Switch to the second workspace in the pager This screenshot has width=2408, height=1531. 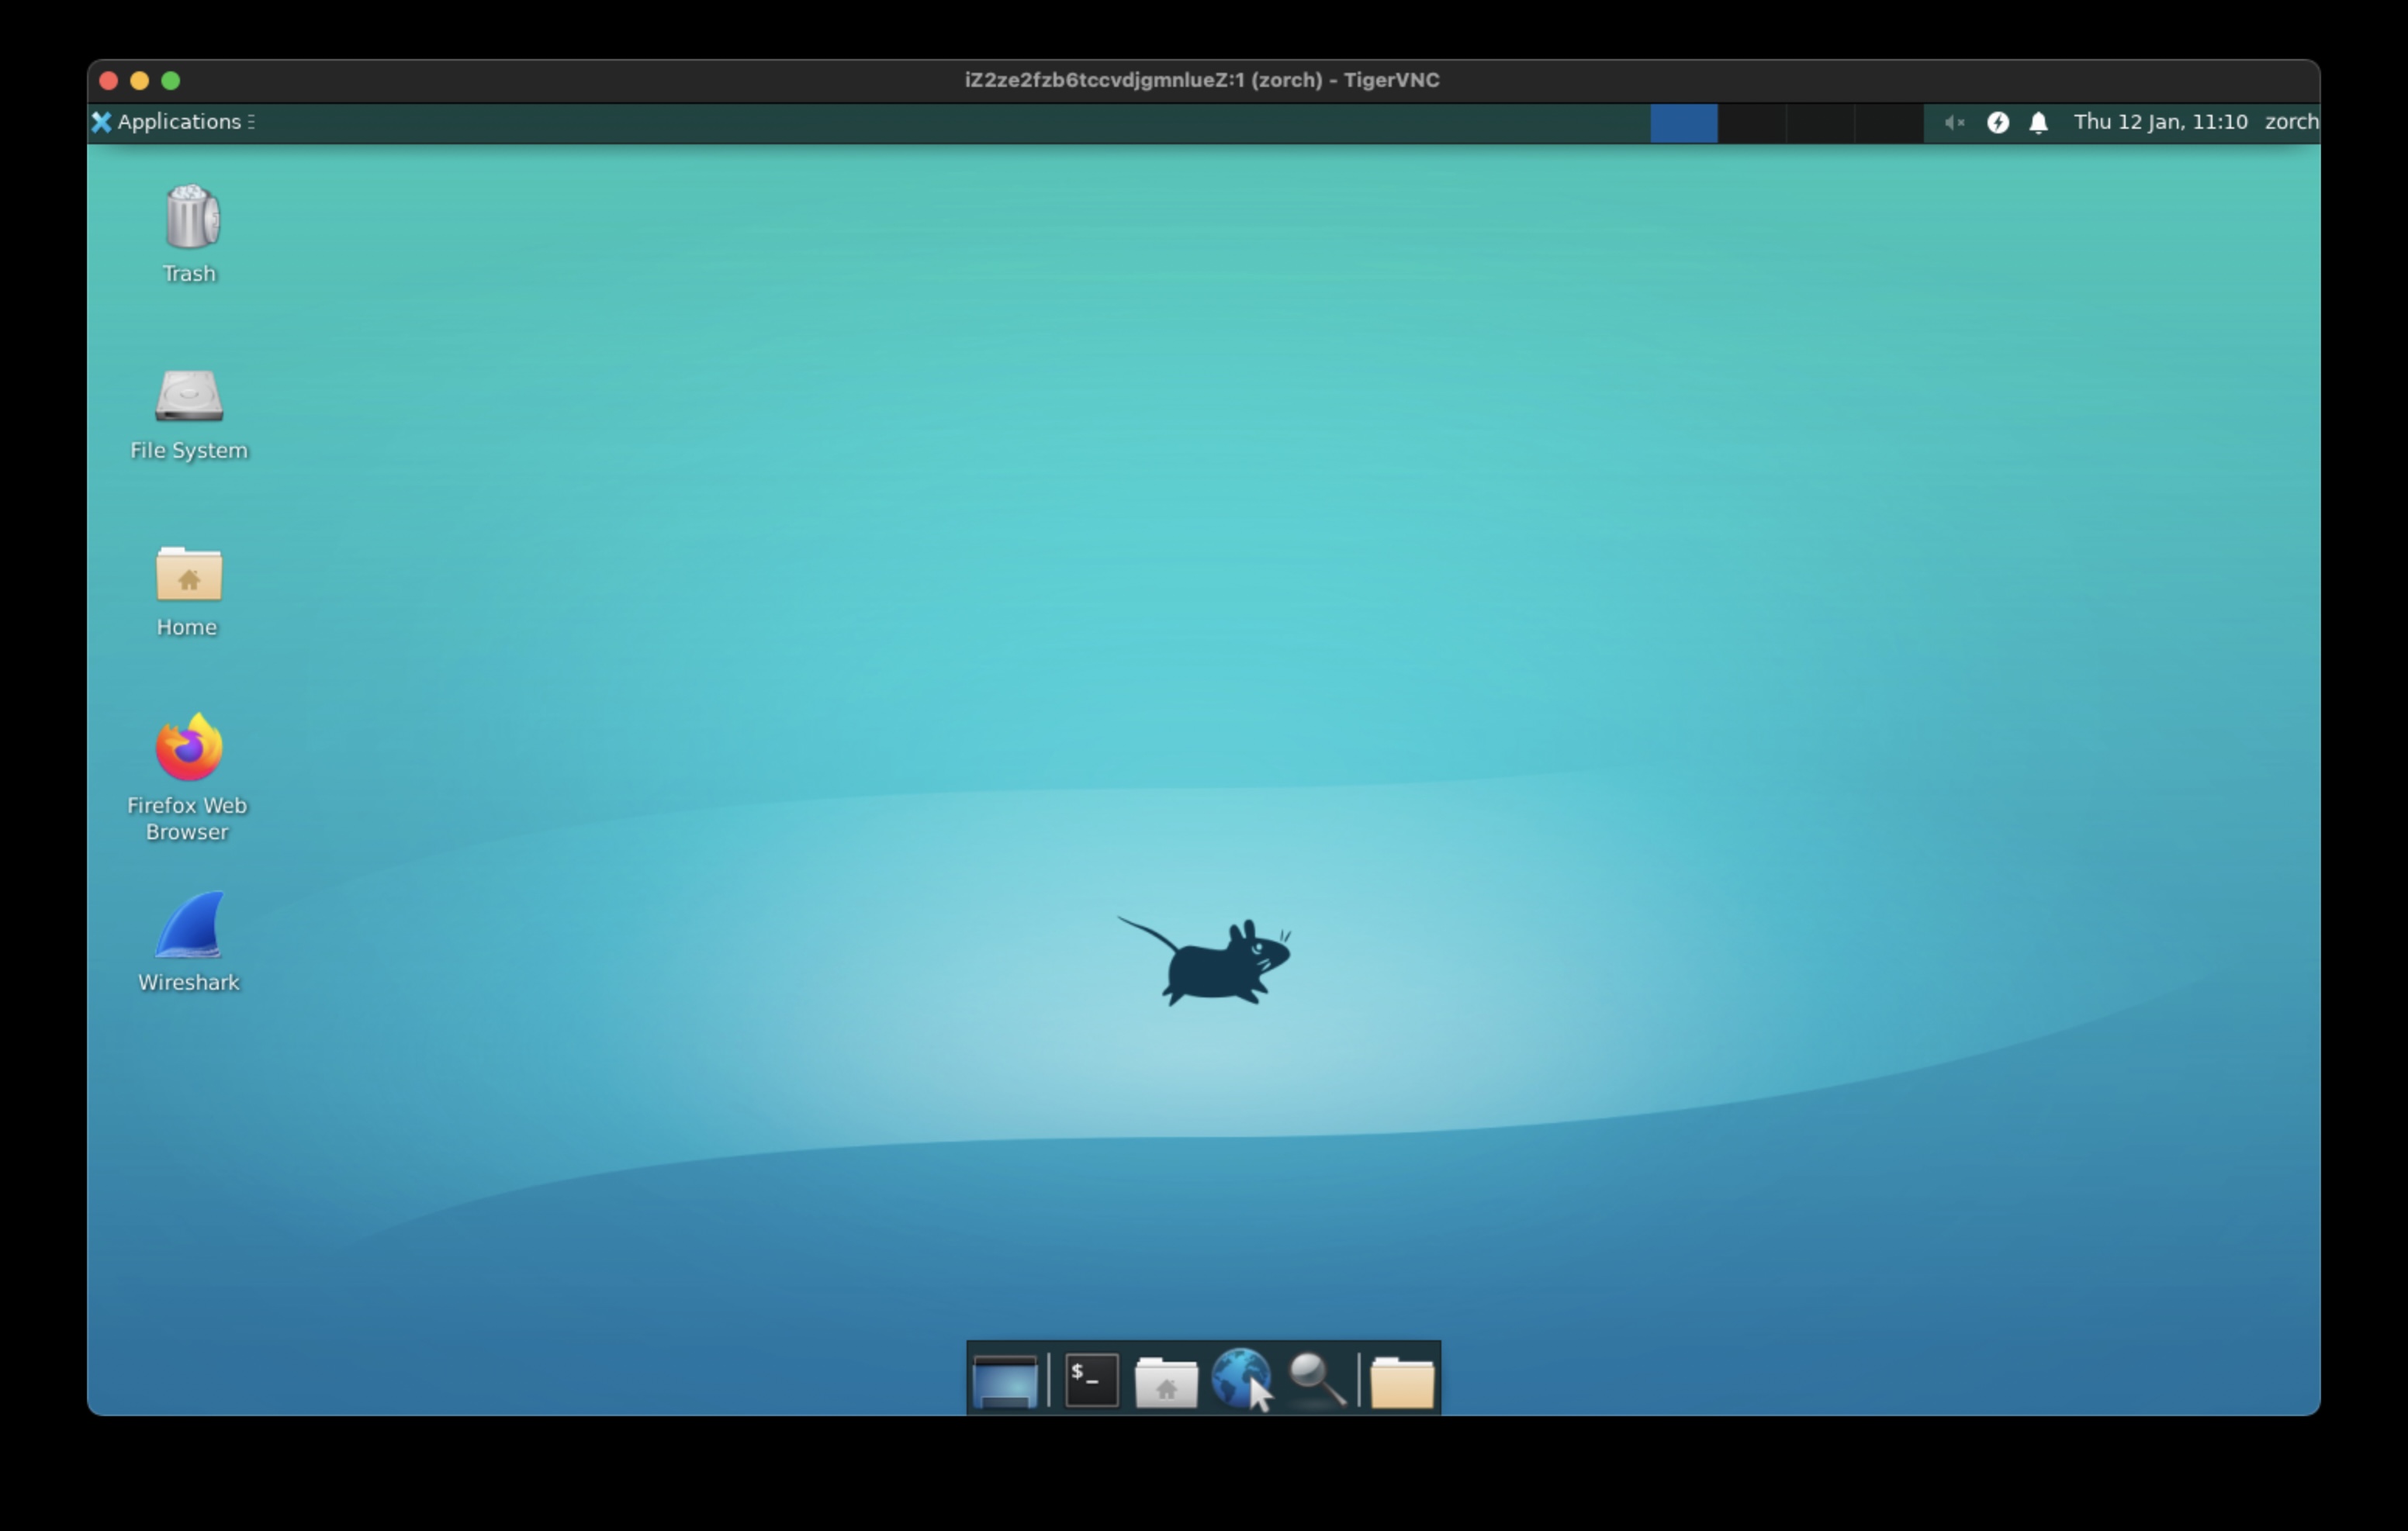tap(1752, 123)
